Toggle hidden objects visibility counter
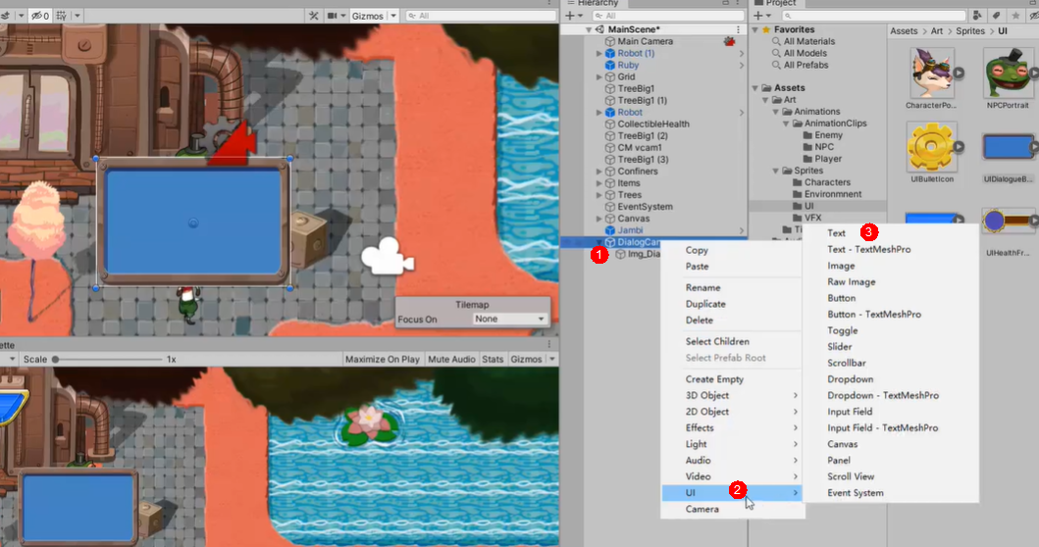Image resolution: width=1039 pixels, height=547 pixels. tap(40, 16)
